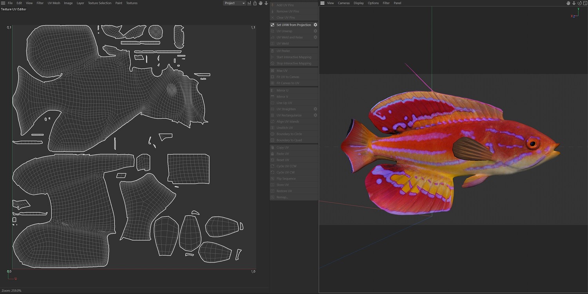
Task: Click the Reset UV command
Action: coord(294,160)
